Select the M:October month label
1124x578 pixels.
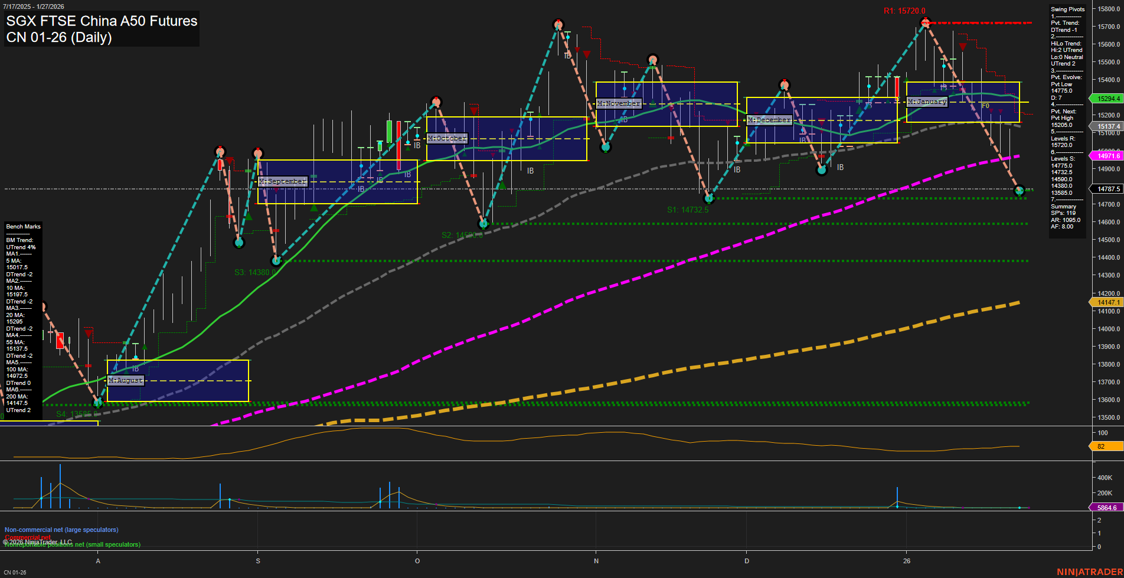pyautogui.click(x=446, y=139)
